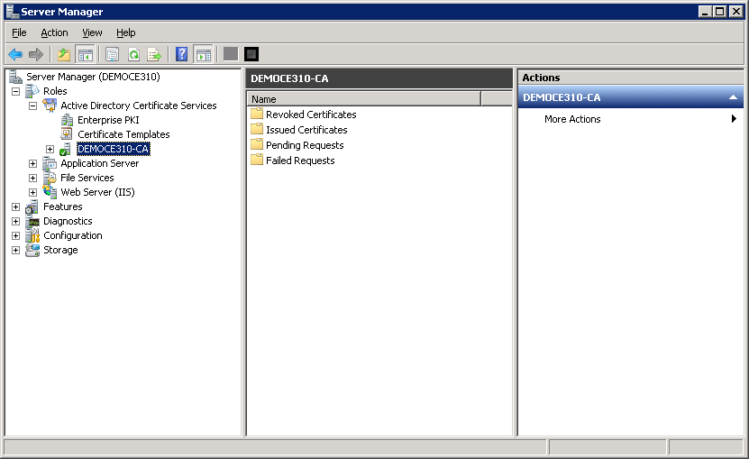The height and width of the screenshot is (459, 749).
Task: Select Storage in the tree
Action: tap(60, 250)
